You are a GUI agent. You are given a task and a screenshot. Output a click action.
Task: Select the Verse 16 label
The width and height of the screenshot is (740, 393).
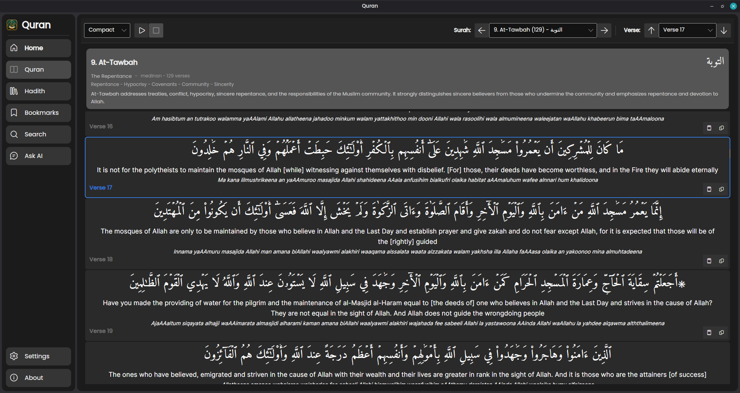tap(101, 126)
